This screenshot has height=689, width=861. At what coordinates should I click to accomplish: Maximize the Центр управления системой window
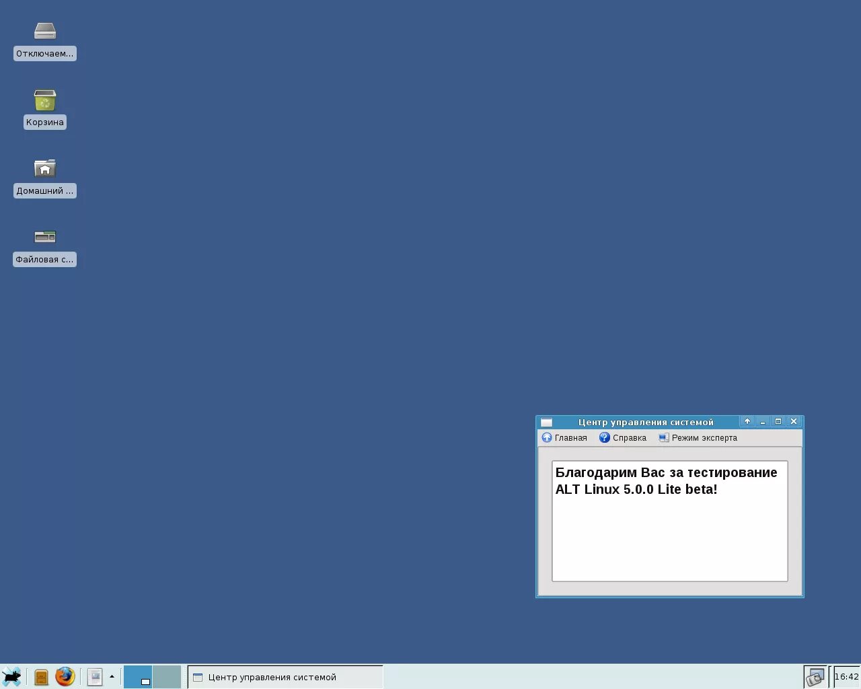tap(778, 422)
